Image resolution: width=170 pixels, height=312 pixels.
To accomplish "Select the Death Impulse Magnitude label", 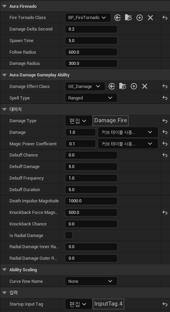I will (x=34, y=201).
